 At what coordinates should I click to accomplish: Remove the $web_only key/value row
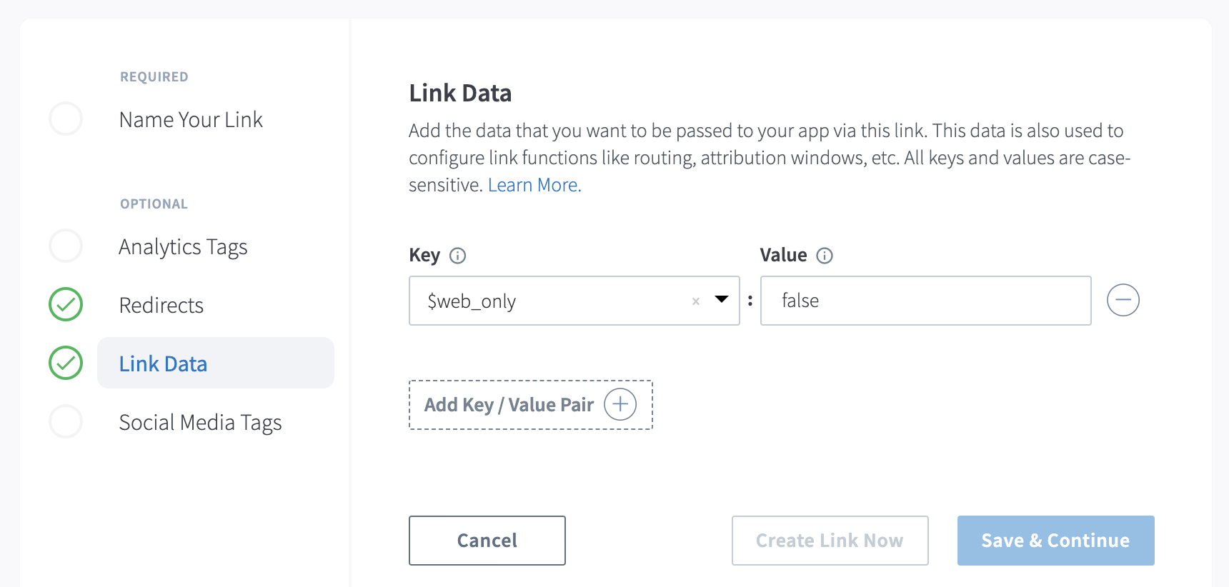pos(1123,300)
